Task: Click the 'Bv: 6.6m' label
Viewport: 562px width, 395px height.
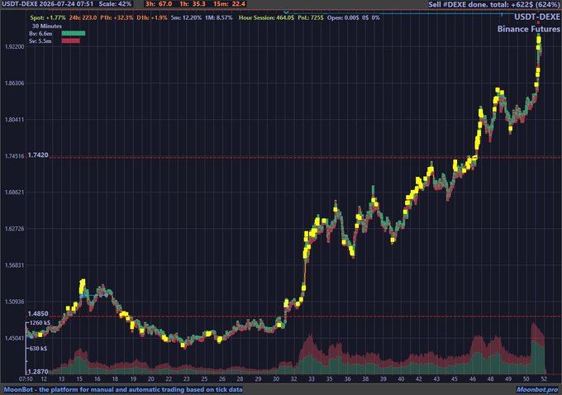Action: coord(40,33)
